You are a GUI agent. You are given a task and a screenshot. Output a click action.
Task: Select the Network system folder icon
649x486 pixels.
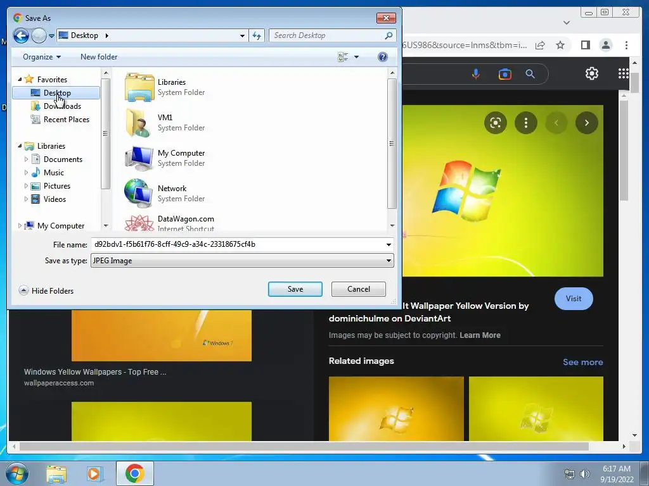coord(139,193)
